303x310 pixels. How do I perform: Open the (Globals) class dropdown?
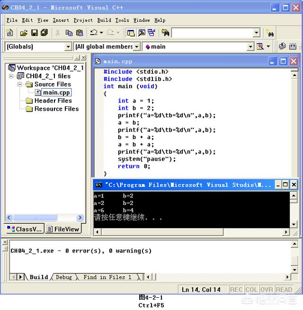tap(68, 47)
